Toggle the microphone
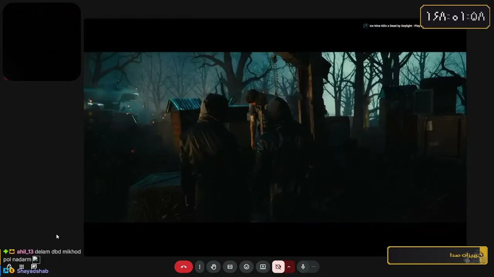 pos(303,267)
